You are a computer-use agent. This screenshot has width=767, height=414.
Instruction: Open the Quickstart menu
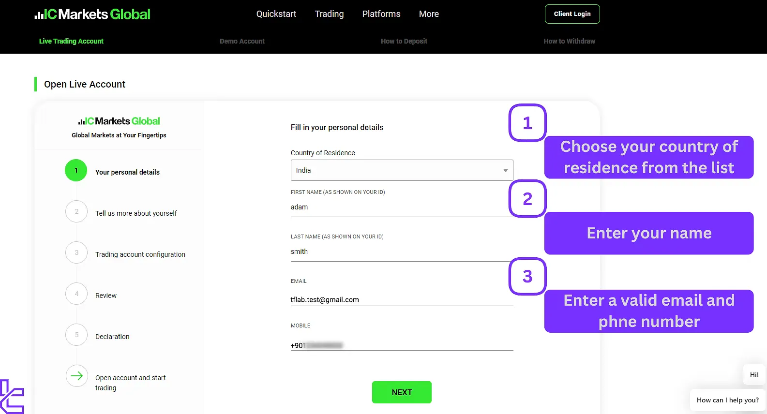[x=276, y=14]
